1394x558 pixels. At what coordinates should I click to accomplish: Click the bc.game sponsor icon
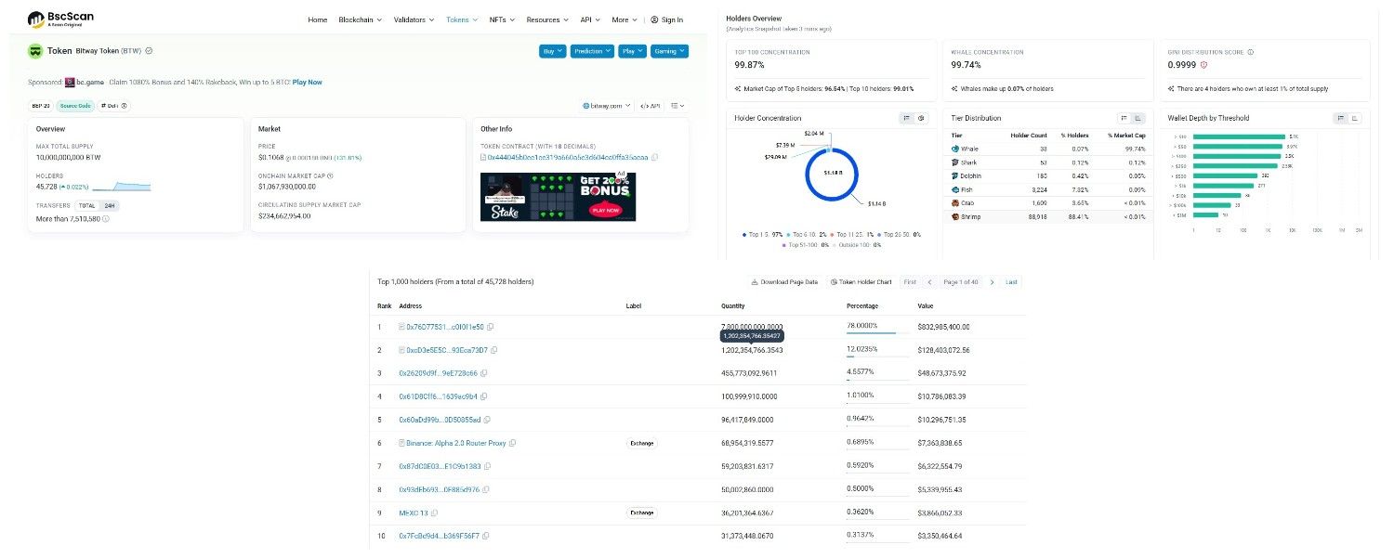tap(69, 82)
